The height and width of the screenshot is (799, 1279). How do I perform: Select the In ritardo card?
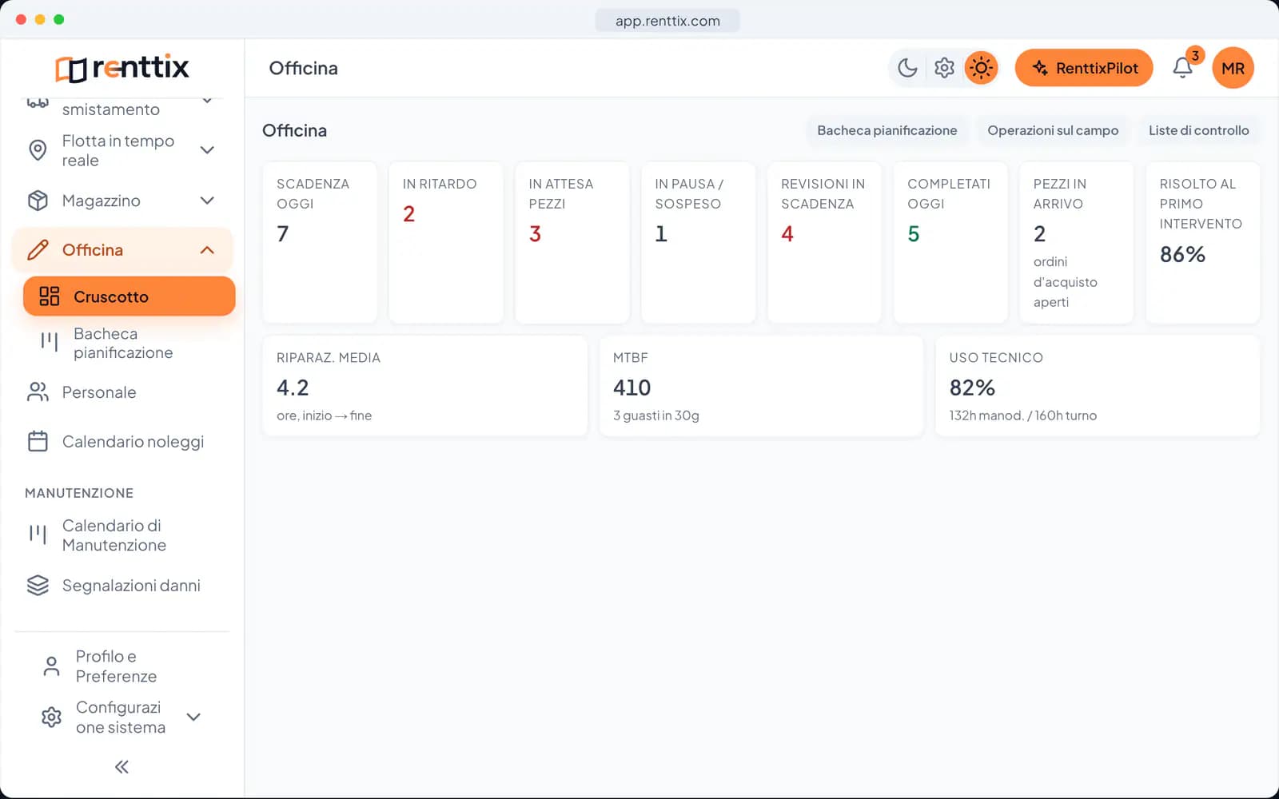coord(446,243)
